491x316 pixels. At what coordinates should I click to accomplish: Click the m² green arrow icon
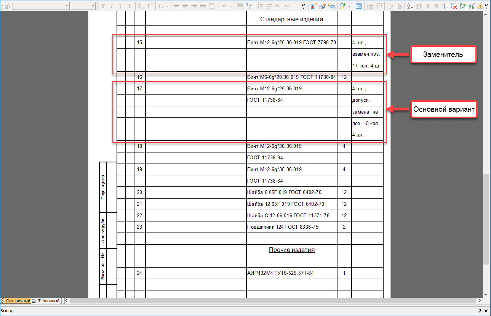[471, 6]
